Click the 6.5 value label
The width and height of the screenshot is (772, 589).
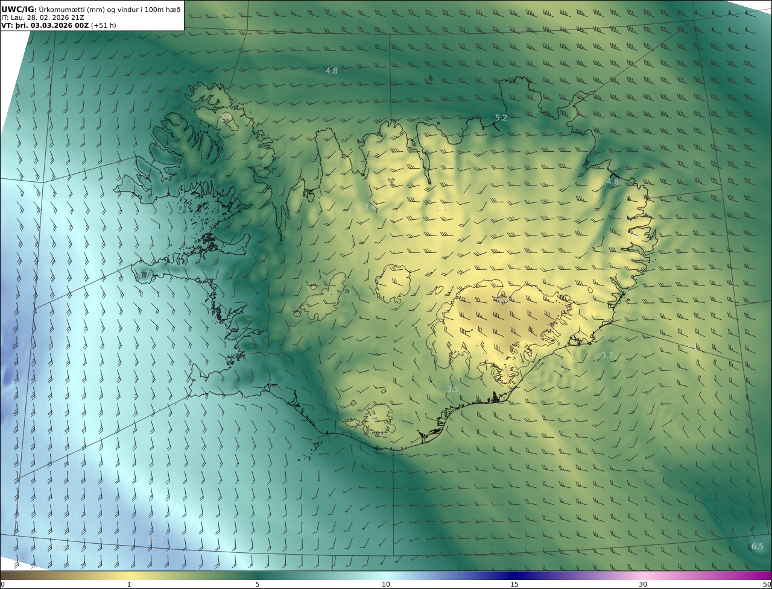[x=758, y=547]
